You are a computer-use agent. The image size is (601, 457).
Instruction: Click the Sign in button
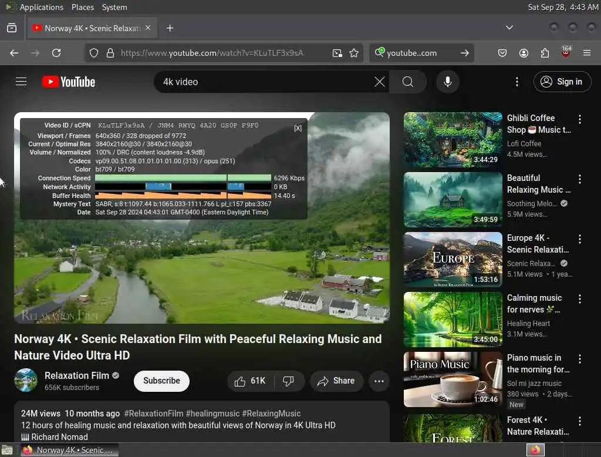coord(562,82)
